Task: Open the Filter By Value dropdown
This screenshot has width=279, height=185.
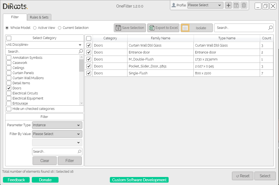Action: pyautogui.click(x=57, y=134)
